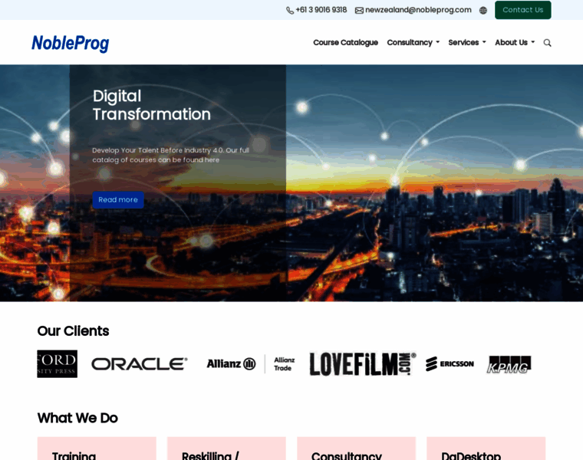
Task: Click the phone icon in top bar
Action: (x=290, y=11)
